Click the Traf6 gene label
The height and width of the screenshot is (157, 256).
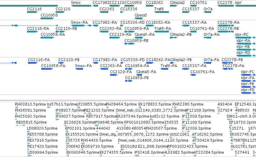coord(159,9)
